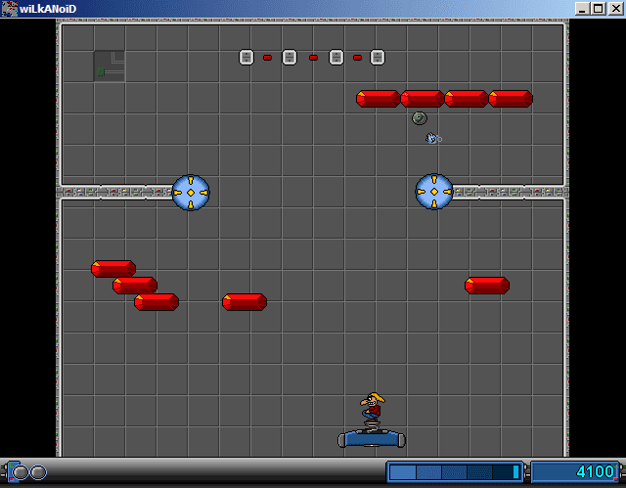Click the middle brick of the staggered red trio

coord(135,286)
